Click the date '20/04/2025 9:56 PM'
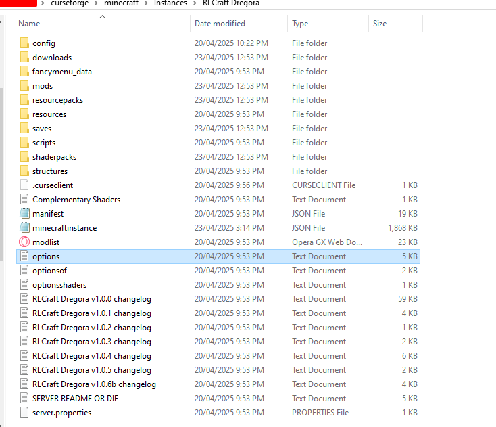This screenshot has width=496, height=427. click(x=229, y=185)
